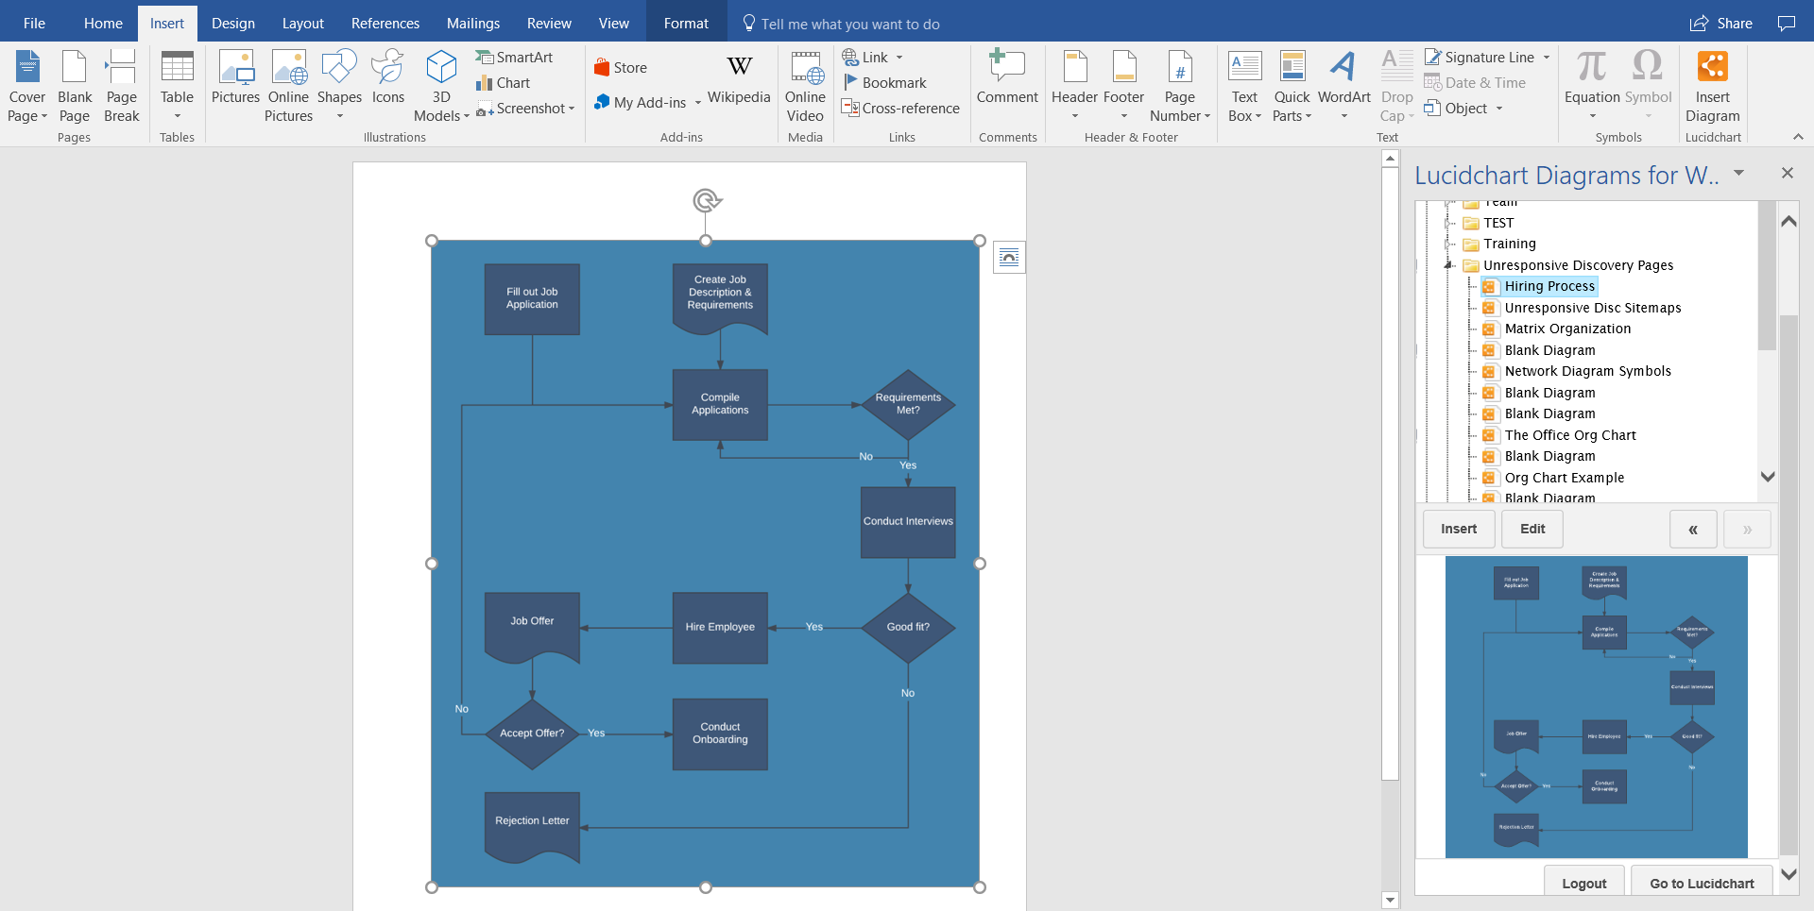Insert a Page Break

pos(121,87)
